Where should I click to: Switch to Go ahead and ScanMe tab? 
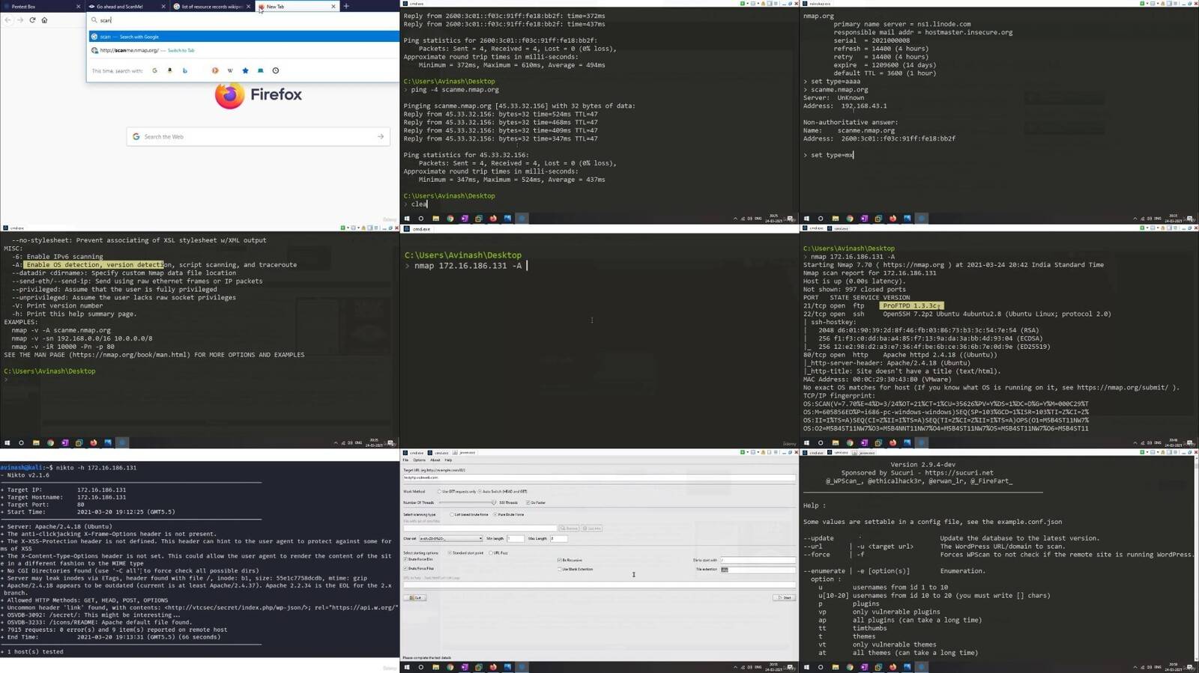pyautogui.click(x=127, y=6)
